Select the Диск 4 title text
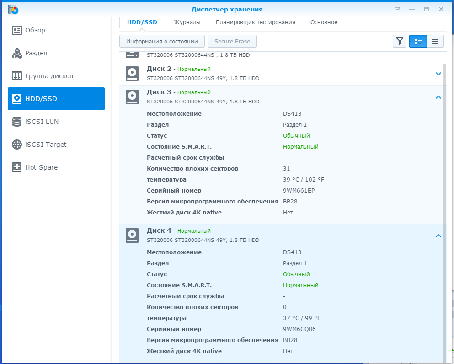This screenshot has height=364, width=454. pyautogui.click(x=159, y=230)
